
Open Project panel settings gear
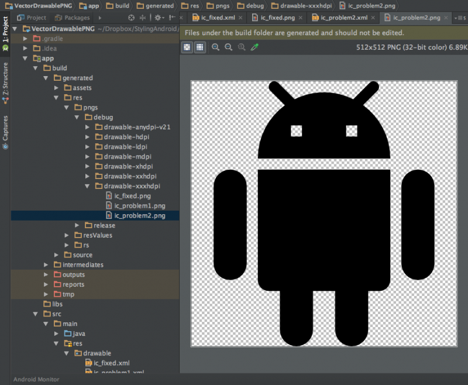[158, 18]
